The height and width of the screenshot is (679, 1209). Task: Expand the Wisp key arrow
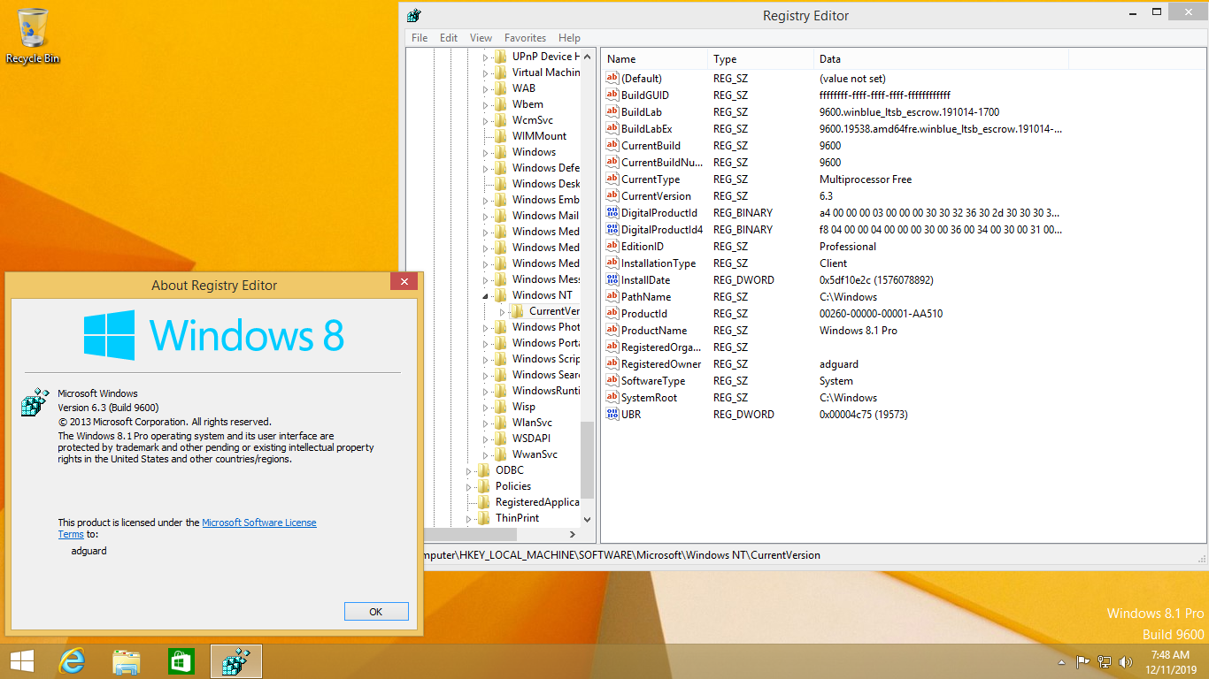click(x=486, y=407)
